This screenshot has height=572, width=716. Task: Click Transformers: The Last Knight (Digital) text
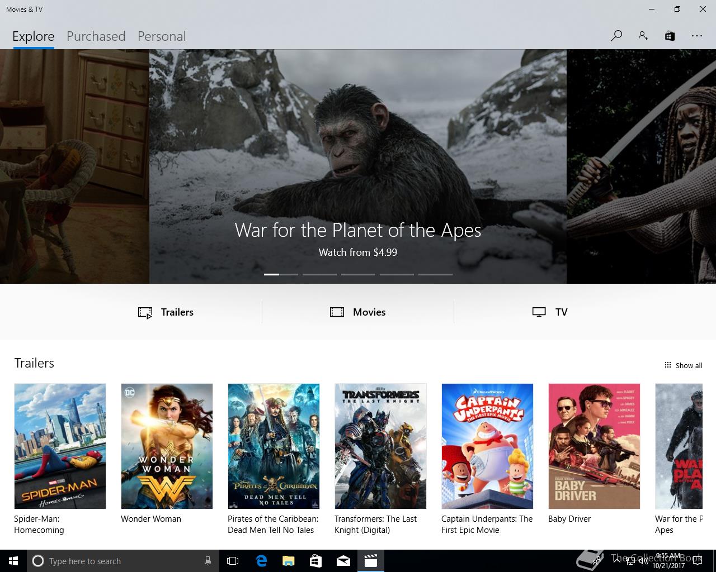pos(376,525)
